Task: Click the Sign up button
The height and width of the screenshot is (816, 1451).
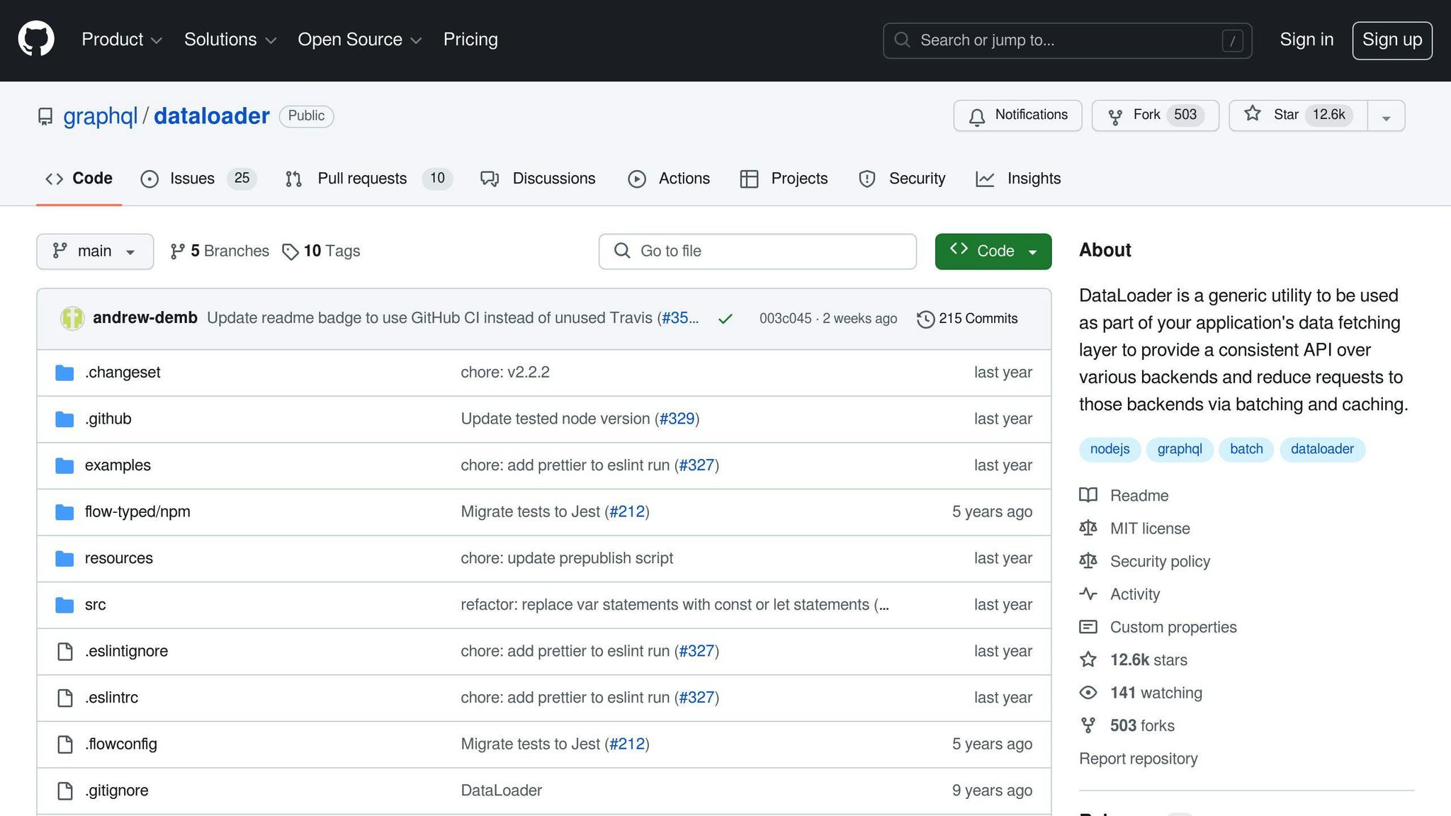Action: pyautogui.click(x=1391, y=40)
